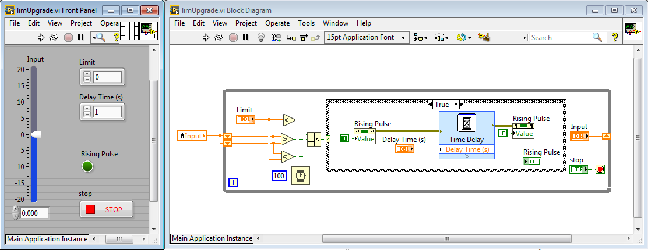Click the Front Panel vertical scrollbar

click(x=153, y=140)
